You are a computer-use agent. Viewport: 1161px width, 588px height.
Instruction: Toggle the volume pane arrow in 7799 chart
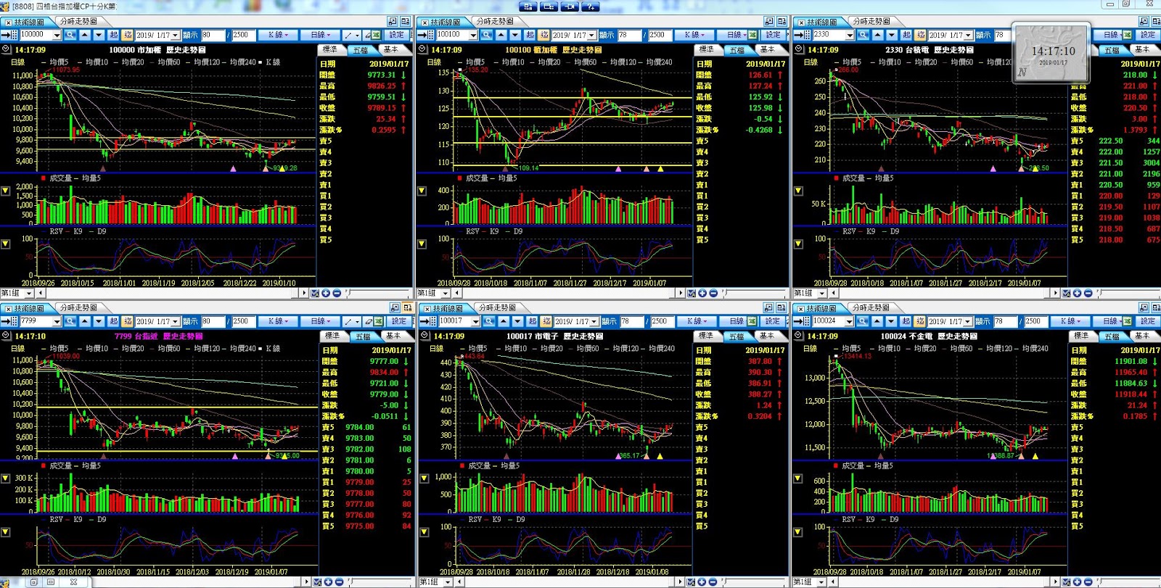(5, 479)
